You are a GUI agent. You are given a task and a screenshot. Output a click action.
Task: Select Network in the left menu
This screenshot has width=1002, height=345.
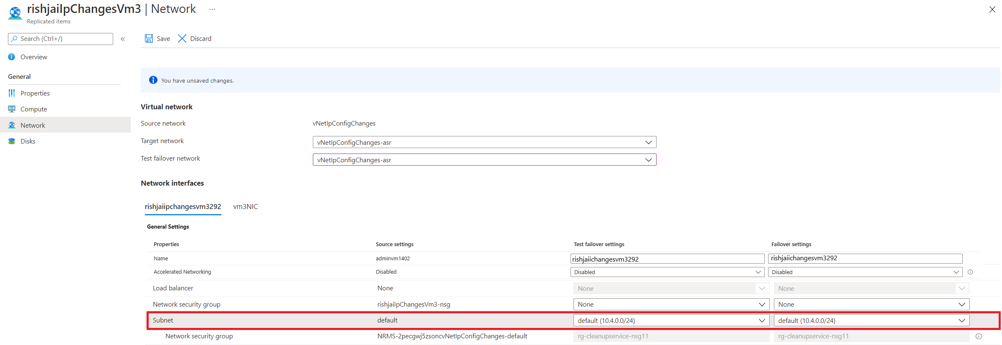pos(33,125)
